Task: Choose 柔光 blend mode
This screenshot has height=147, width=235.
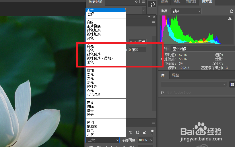Action: (106, 74)
